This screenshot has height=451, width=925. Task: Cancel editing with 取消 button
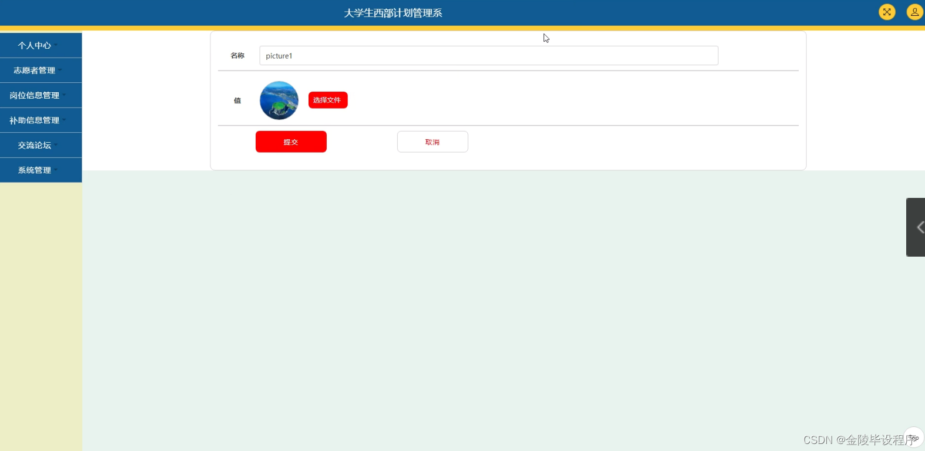[433, 142]
